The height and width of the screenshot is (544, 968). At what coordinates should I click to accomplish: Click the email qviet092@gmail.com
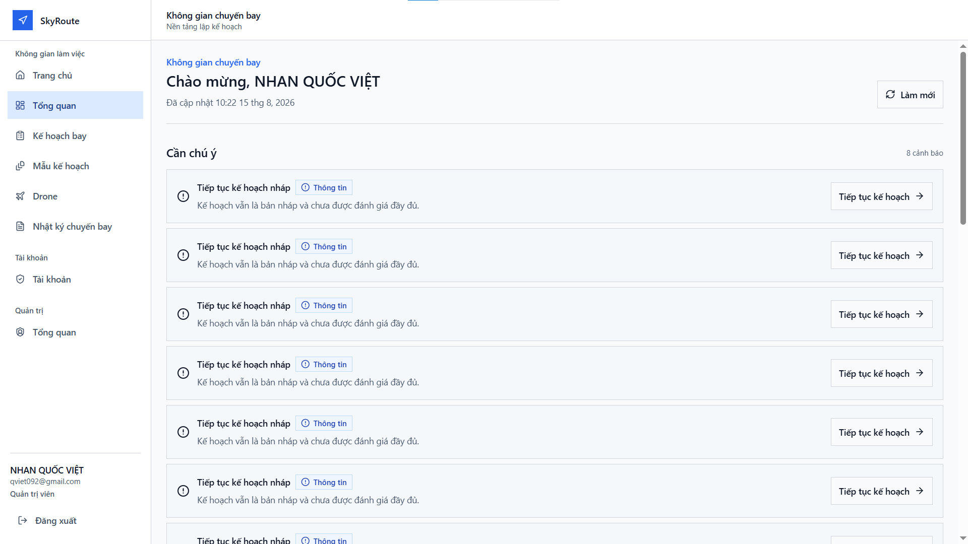45,482
